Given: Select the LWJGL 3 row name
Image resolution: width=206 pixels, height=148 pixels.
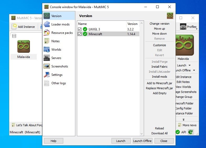Looking at the screenshot, I should 94,29.
